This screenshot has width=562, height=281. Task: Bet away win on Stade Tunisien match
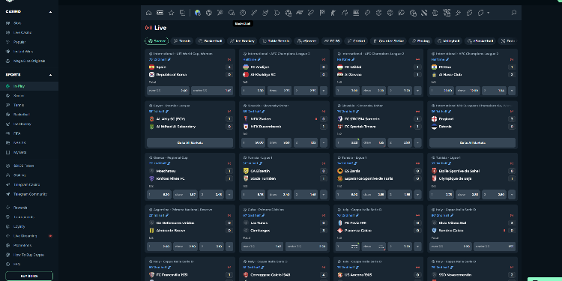[x=306, y=195]
